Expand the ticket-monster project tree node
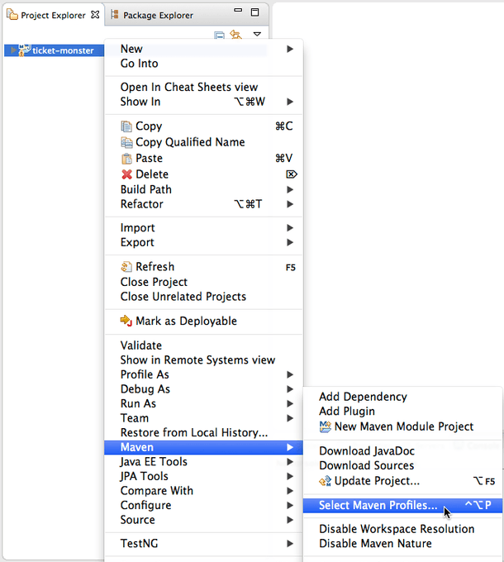 pyautogui.click(x=12, y=50)
